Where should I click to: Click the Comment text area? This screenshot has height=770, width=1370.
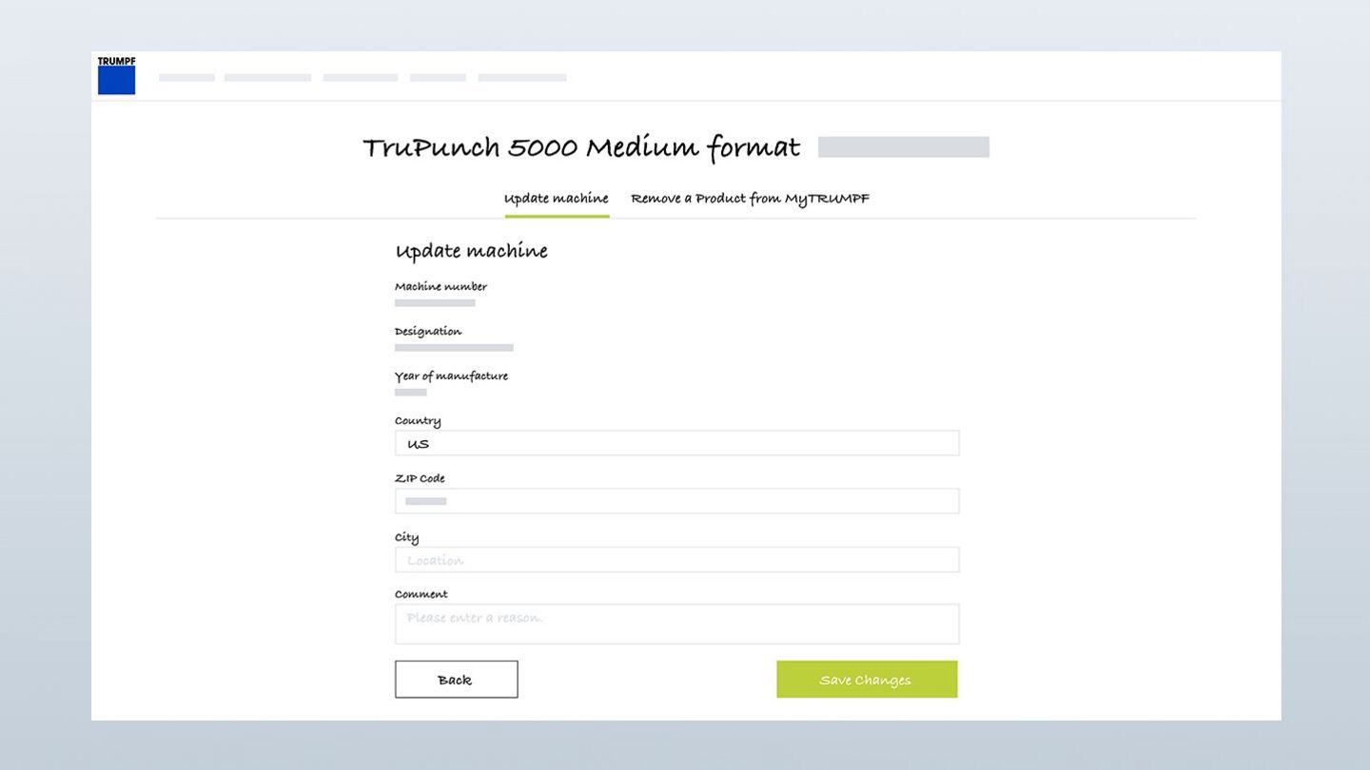pyautogui.click(x=676, y=624)
